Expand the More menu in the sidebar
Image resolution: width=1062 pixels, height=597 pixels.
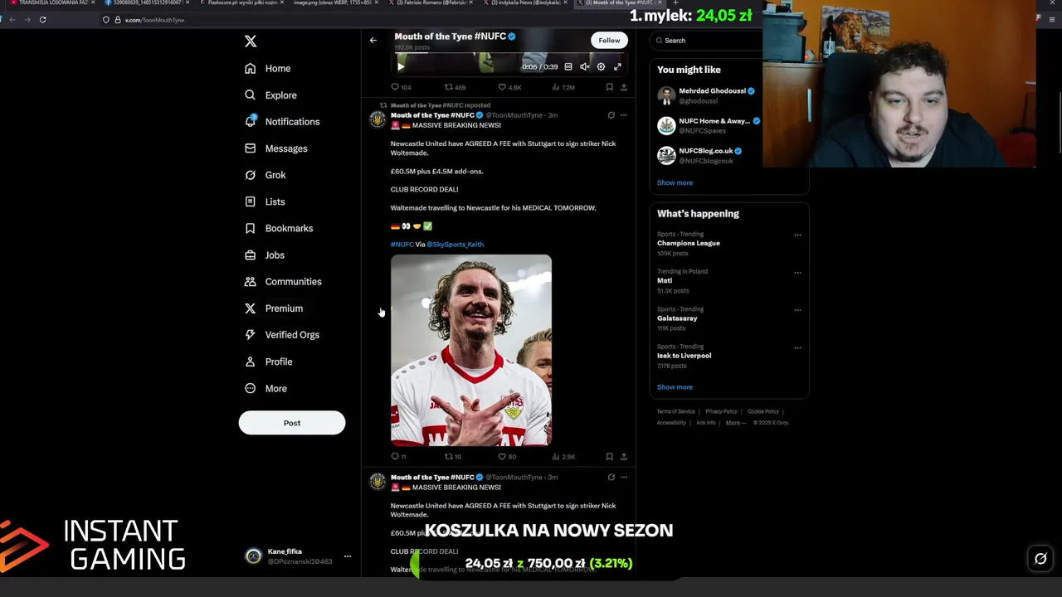(265, 388)
